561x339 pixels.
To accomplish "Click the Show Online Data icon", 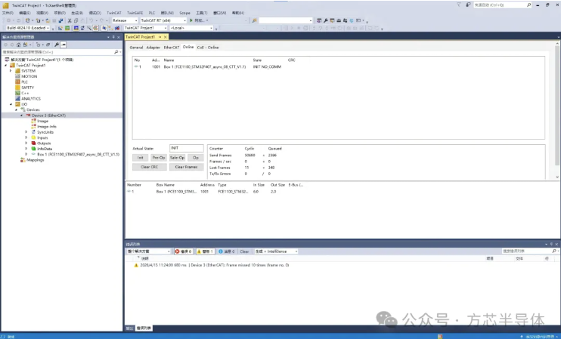I will point(104,28).
